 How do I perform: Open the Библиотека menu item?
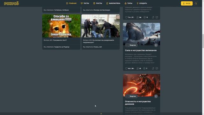tap(113, 3)
